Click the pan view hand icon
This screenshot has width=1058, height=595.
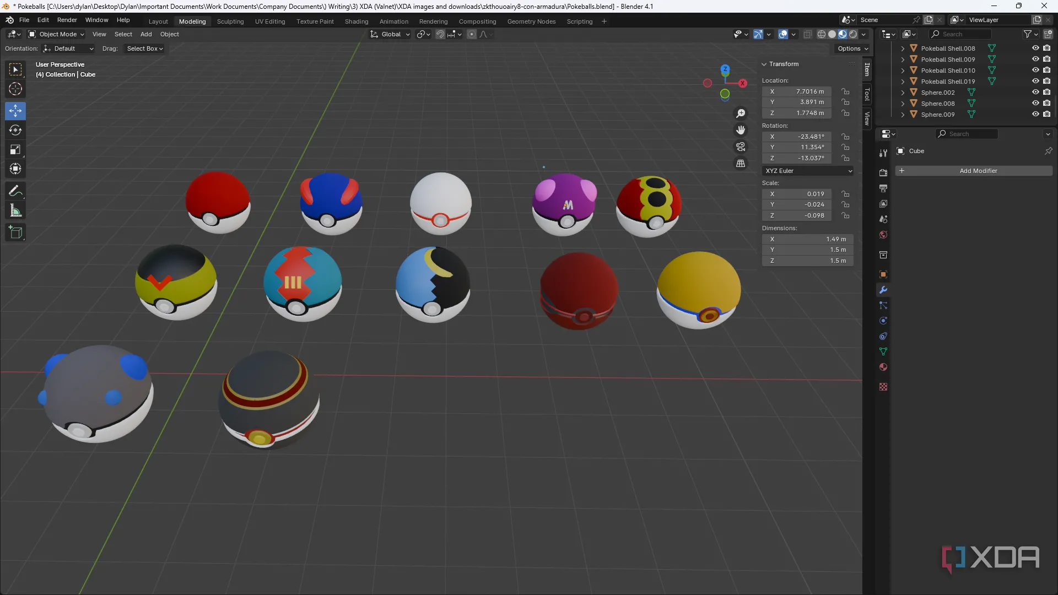pyautogui.click(x=741, y=130)
